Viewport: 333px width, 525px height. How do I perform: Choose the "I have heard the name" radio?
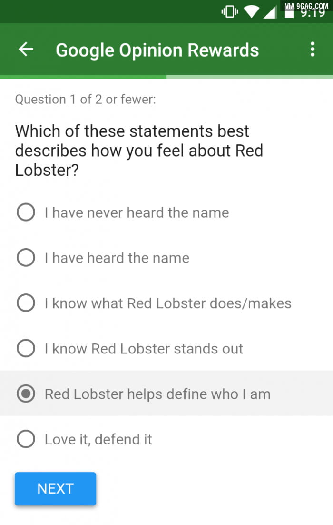(26, 258)
